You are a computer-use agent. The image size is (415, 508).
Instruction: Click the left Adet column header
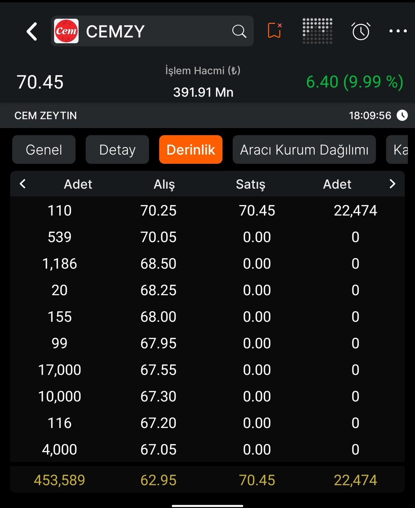tap(78, 184)
